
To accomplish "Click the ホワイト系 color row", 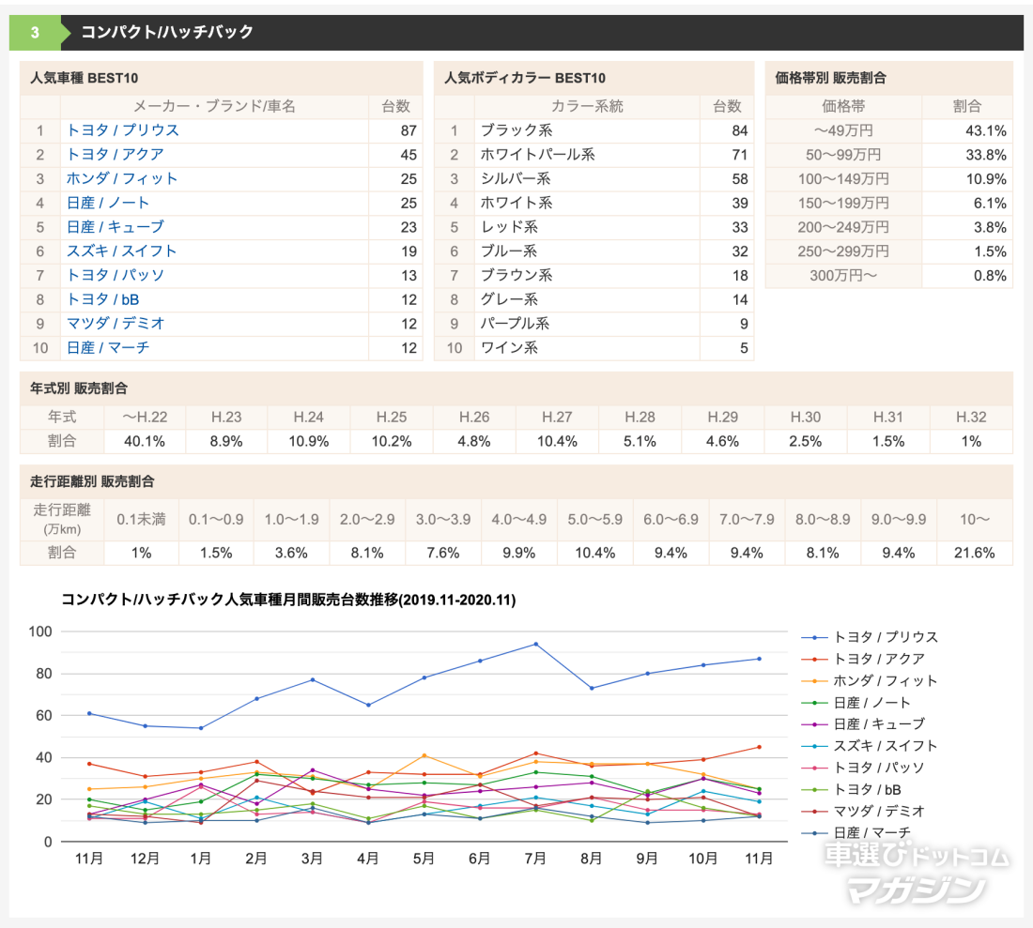I will pyautogui.click(x=594, y=203).
